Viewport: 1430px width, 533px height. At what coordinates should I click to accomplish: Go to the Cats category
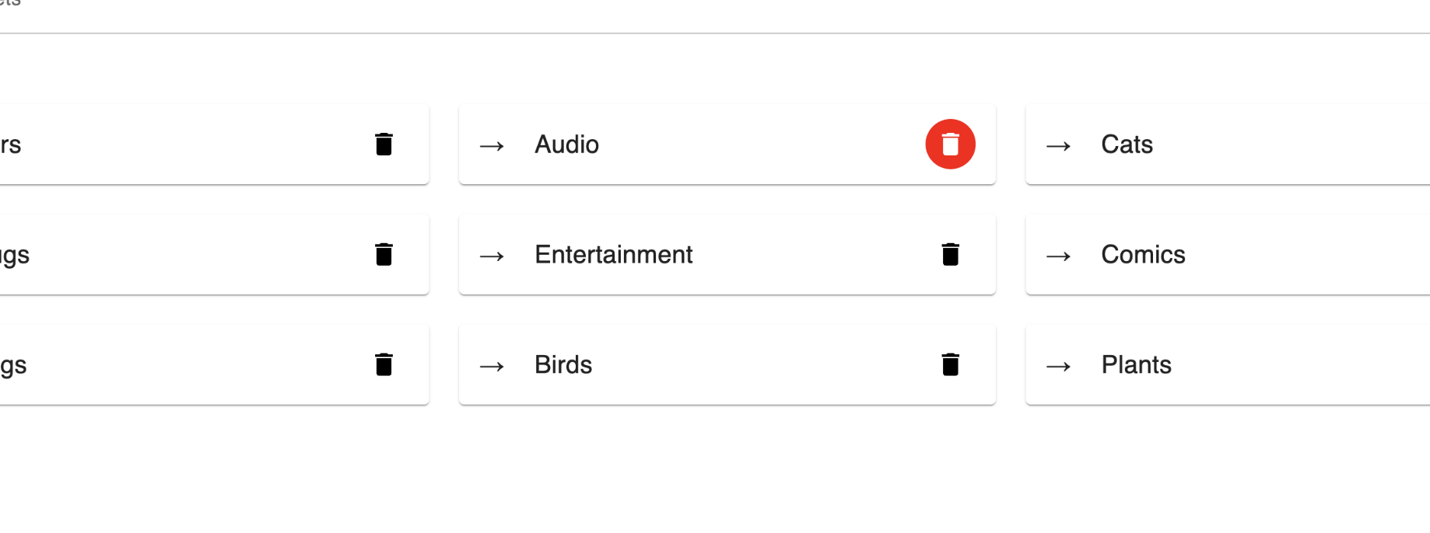click(1127, 145)
